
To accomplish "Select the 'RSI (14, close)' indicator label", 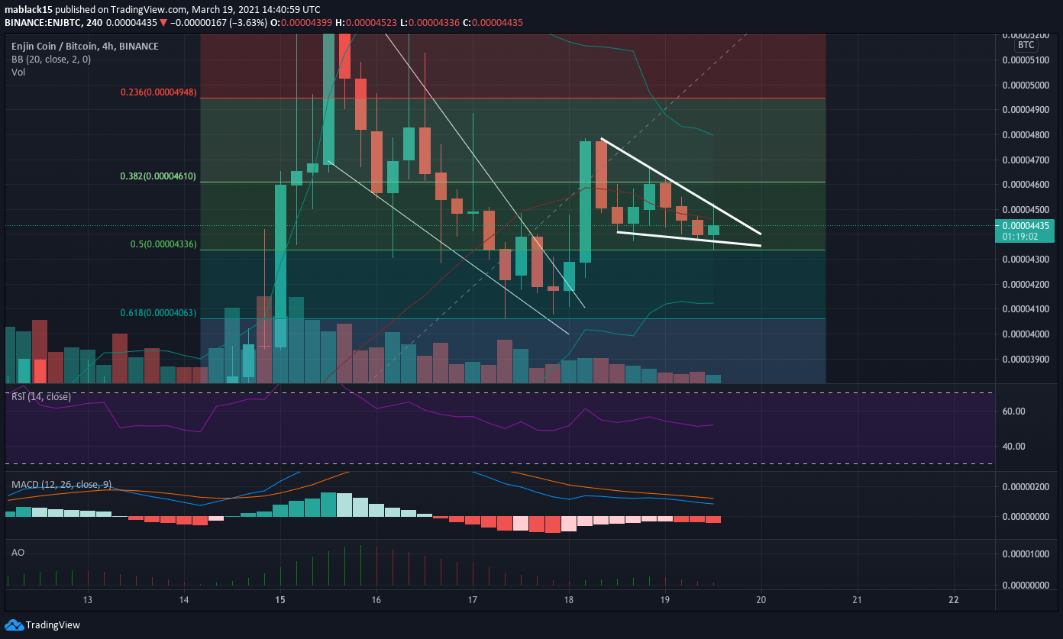I will pyautogui.click(x=40, y=397).
